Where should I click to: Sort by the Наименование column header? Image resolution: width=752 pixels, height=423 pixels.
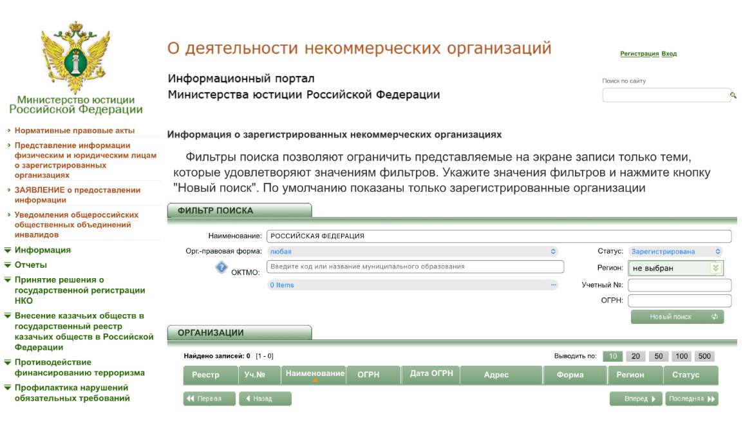(x=315, y=373)
